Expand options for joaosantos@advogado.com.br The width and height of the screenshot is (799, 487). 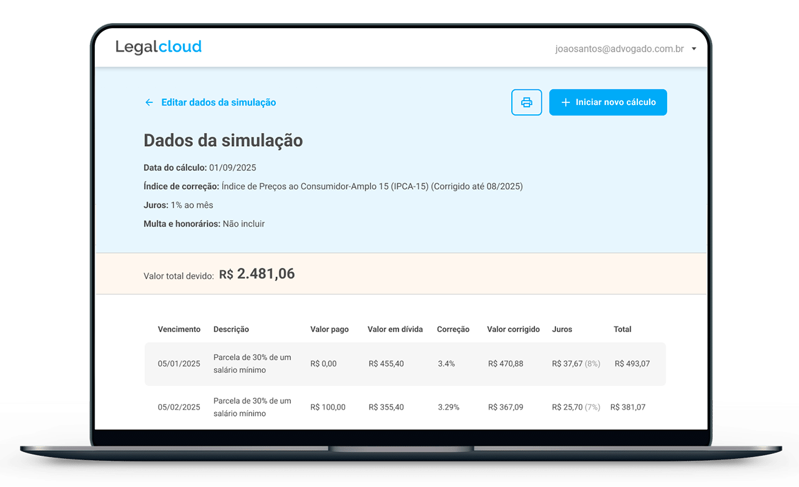click(x=694, y=48)
